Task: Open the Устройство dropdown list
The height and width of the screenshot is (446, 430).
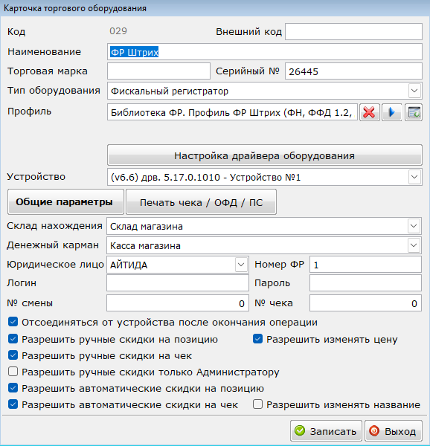Action: coord(414,177)
